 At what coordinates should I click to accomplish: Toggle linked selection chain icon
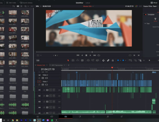point(108,60)
